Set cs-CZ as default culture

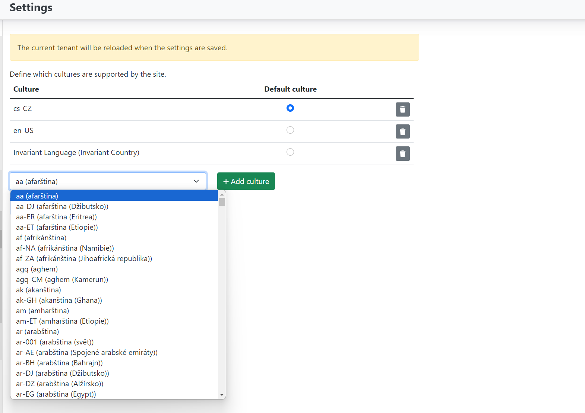[x=290, y=108]
